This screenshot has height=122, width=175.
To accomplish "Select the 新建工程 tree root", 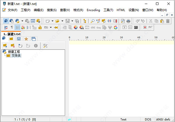I will coord(14,52).
